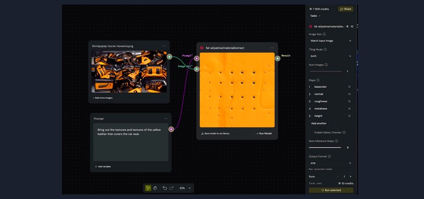Screen dimensions: 424x199
Task: Click the car interior collage thumbnail
Action: 129,71
